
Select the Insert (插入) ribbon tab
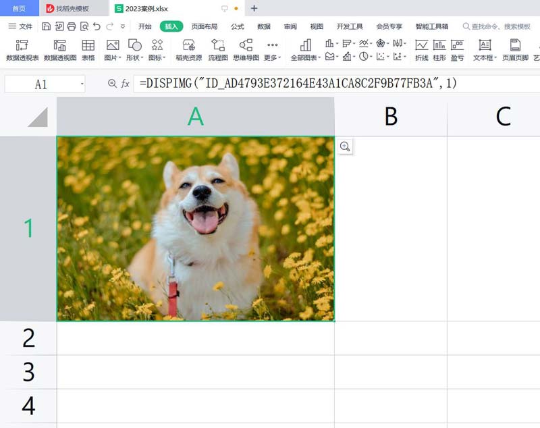(x=171, y=26)
